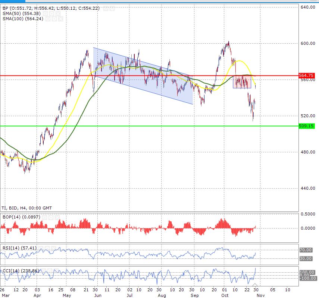Open settings gear icon beside BOP(14)
Viewport: 319px width, 298px height.
(x=51, y=217)
